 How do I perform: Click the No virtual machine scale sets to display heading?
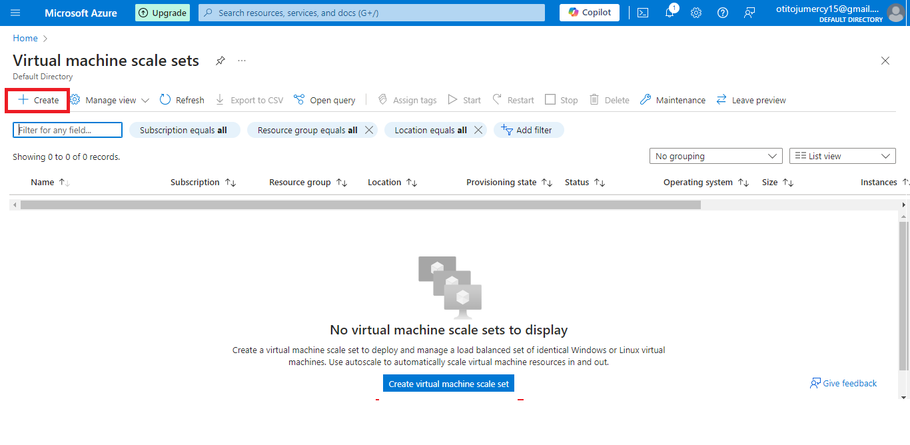pos(449,330)
